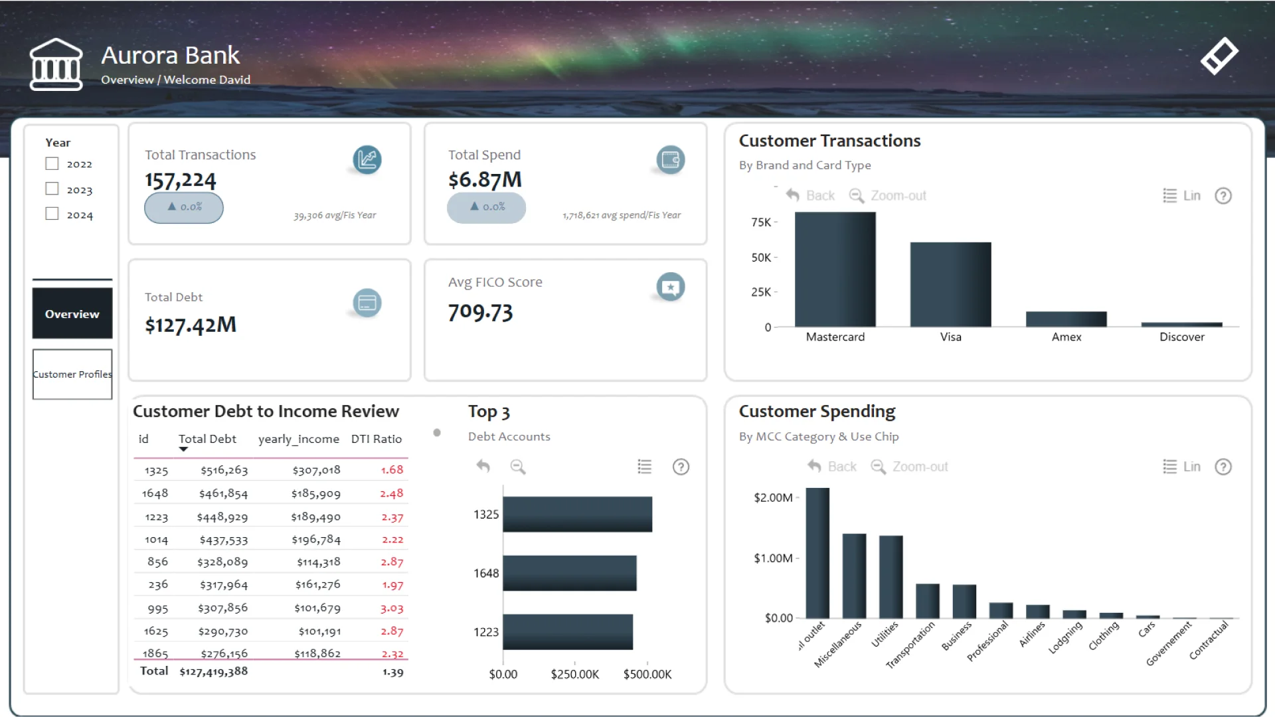Select the Mastercard bar
The width and height of the screenshot is (1275, 717).
pyautogui.click(x=835, y=270)
